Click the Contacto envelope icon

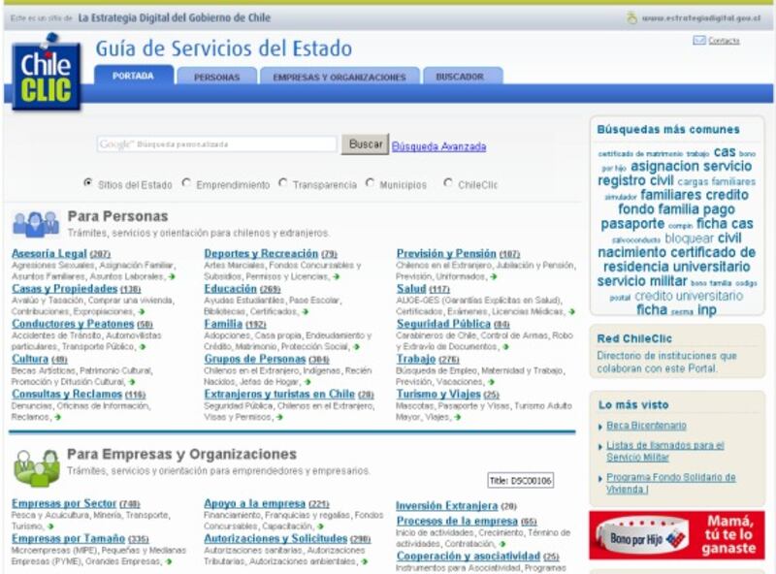(x=698, y=41)
